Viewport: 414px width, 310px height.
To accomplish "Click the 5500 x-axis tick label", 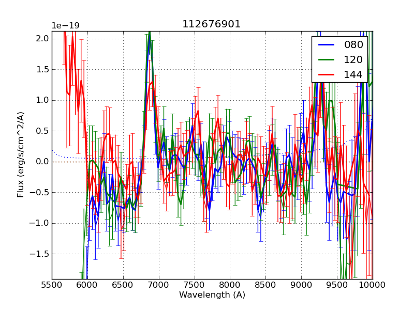I will coord(52,285).
